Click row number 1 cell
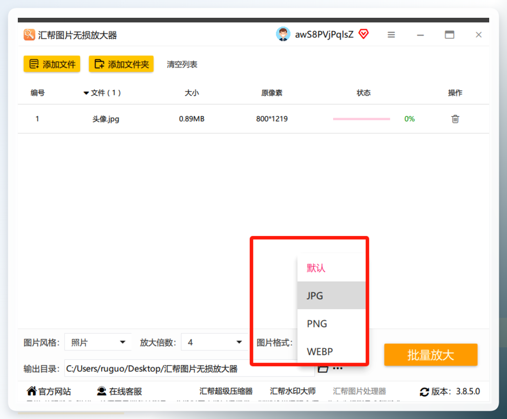507x419 pixels. click(37, 119)
